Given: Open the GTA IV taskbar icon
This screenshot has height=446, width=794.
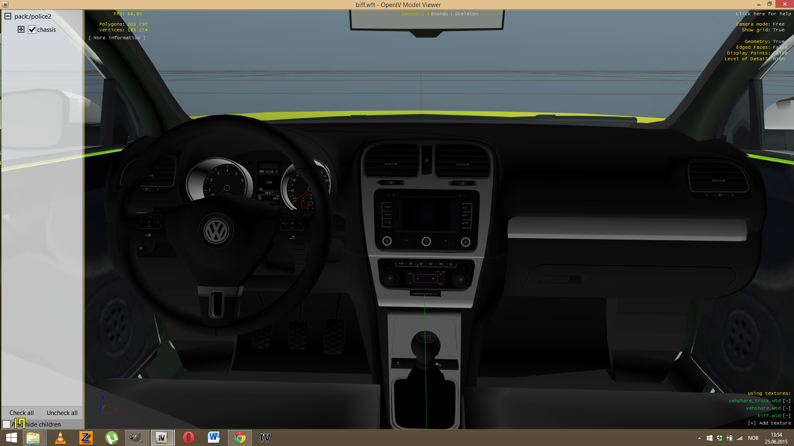Looking at the screenshot, I should click(x=265, y=438).
